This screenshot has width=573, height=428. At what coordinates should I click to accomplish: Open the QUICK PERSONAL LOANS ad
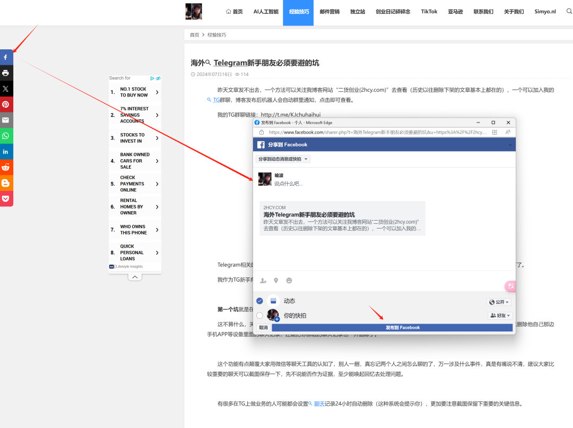[135, 252]
